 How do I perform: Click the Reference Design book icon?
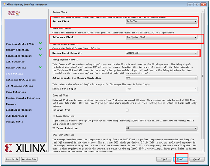18,14
